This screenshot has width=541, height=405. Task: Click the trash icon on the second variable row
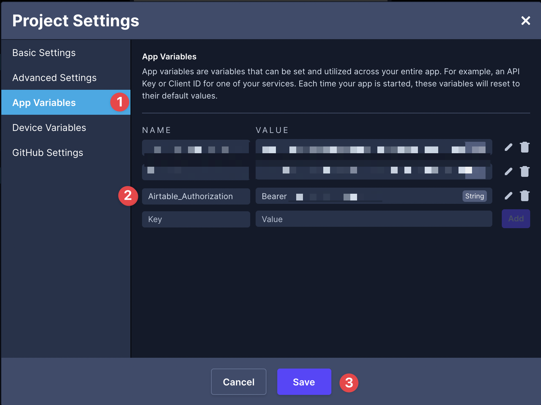pyautogui.click(x=525, y=171)
